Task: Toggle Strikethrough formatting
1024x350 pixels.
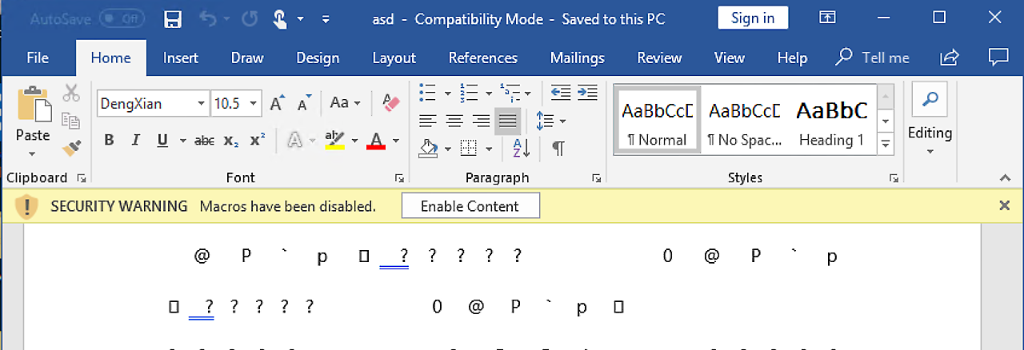Action: click(x=205, y=141)
